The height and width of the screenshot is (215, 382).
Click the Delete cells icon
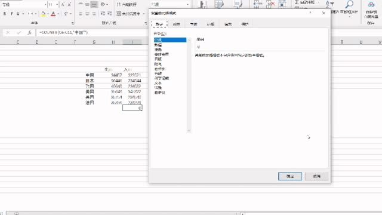point(270,4)
